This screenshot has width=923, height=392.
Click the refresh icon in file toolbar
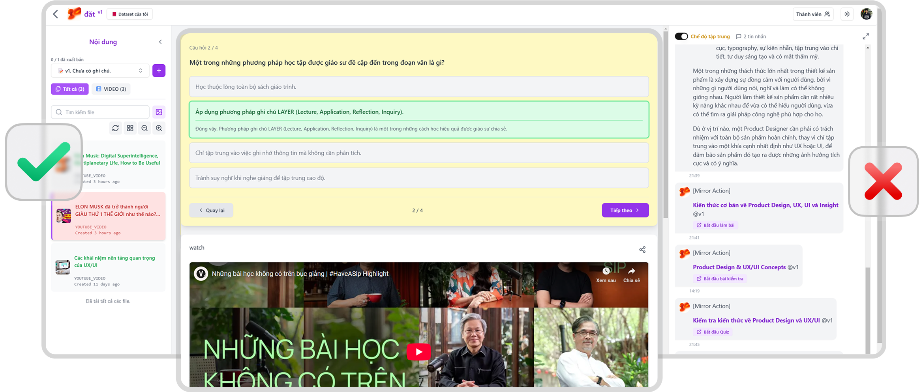pyautogui.click(x=115, y=128)
